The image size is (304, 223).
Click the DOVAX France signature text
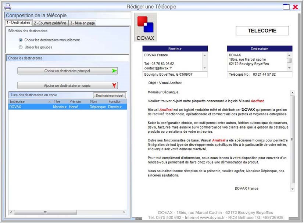(247, 188)
